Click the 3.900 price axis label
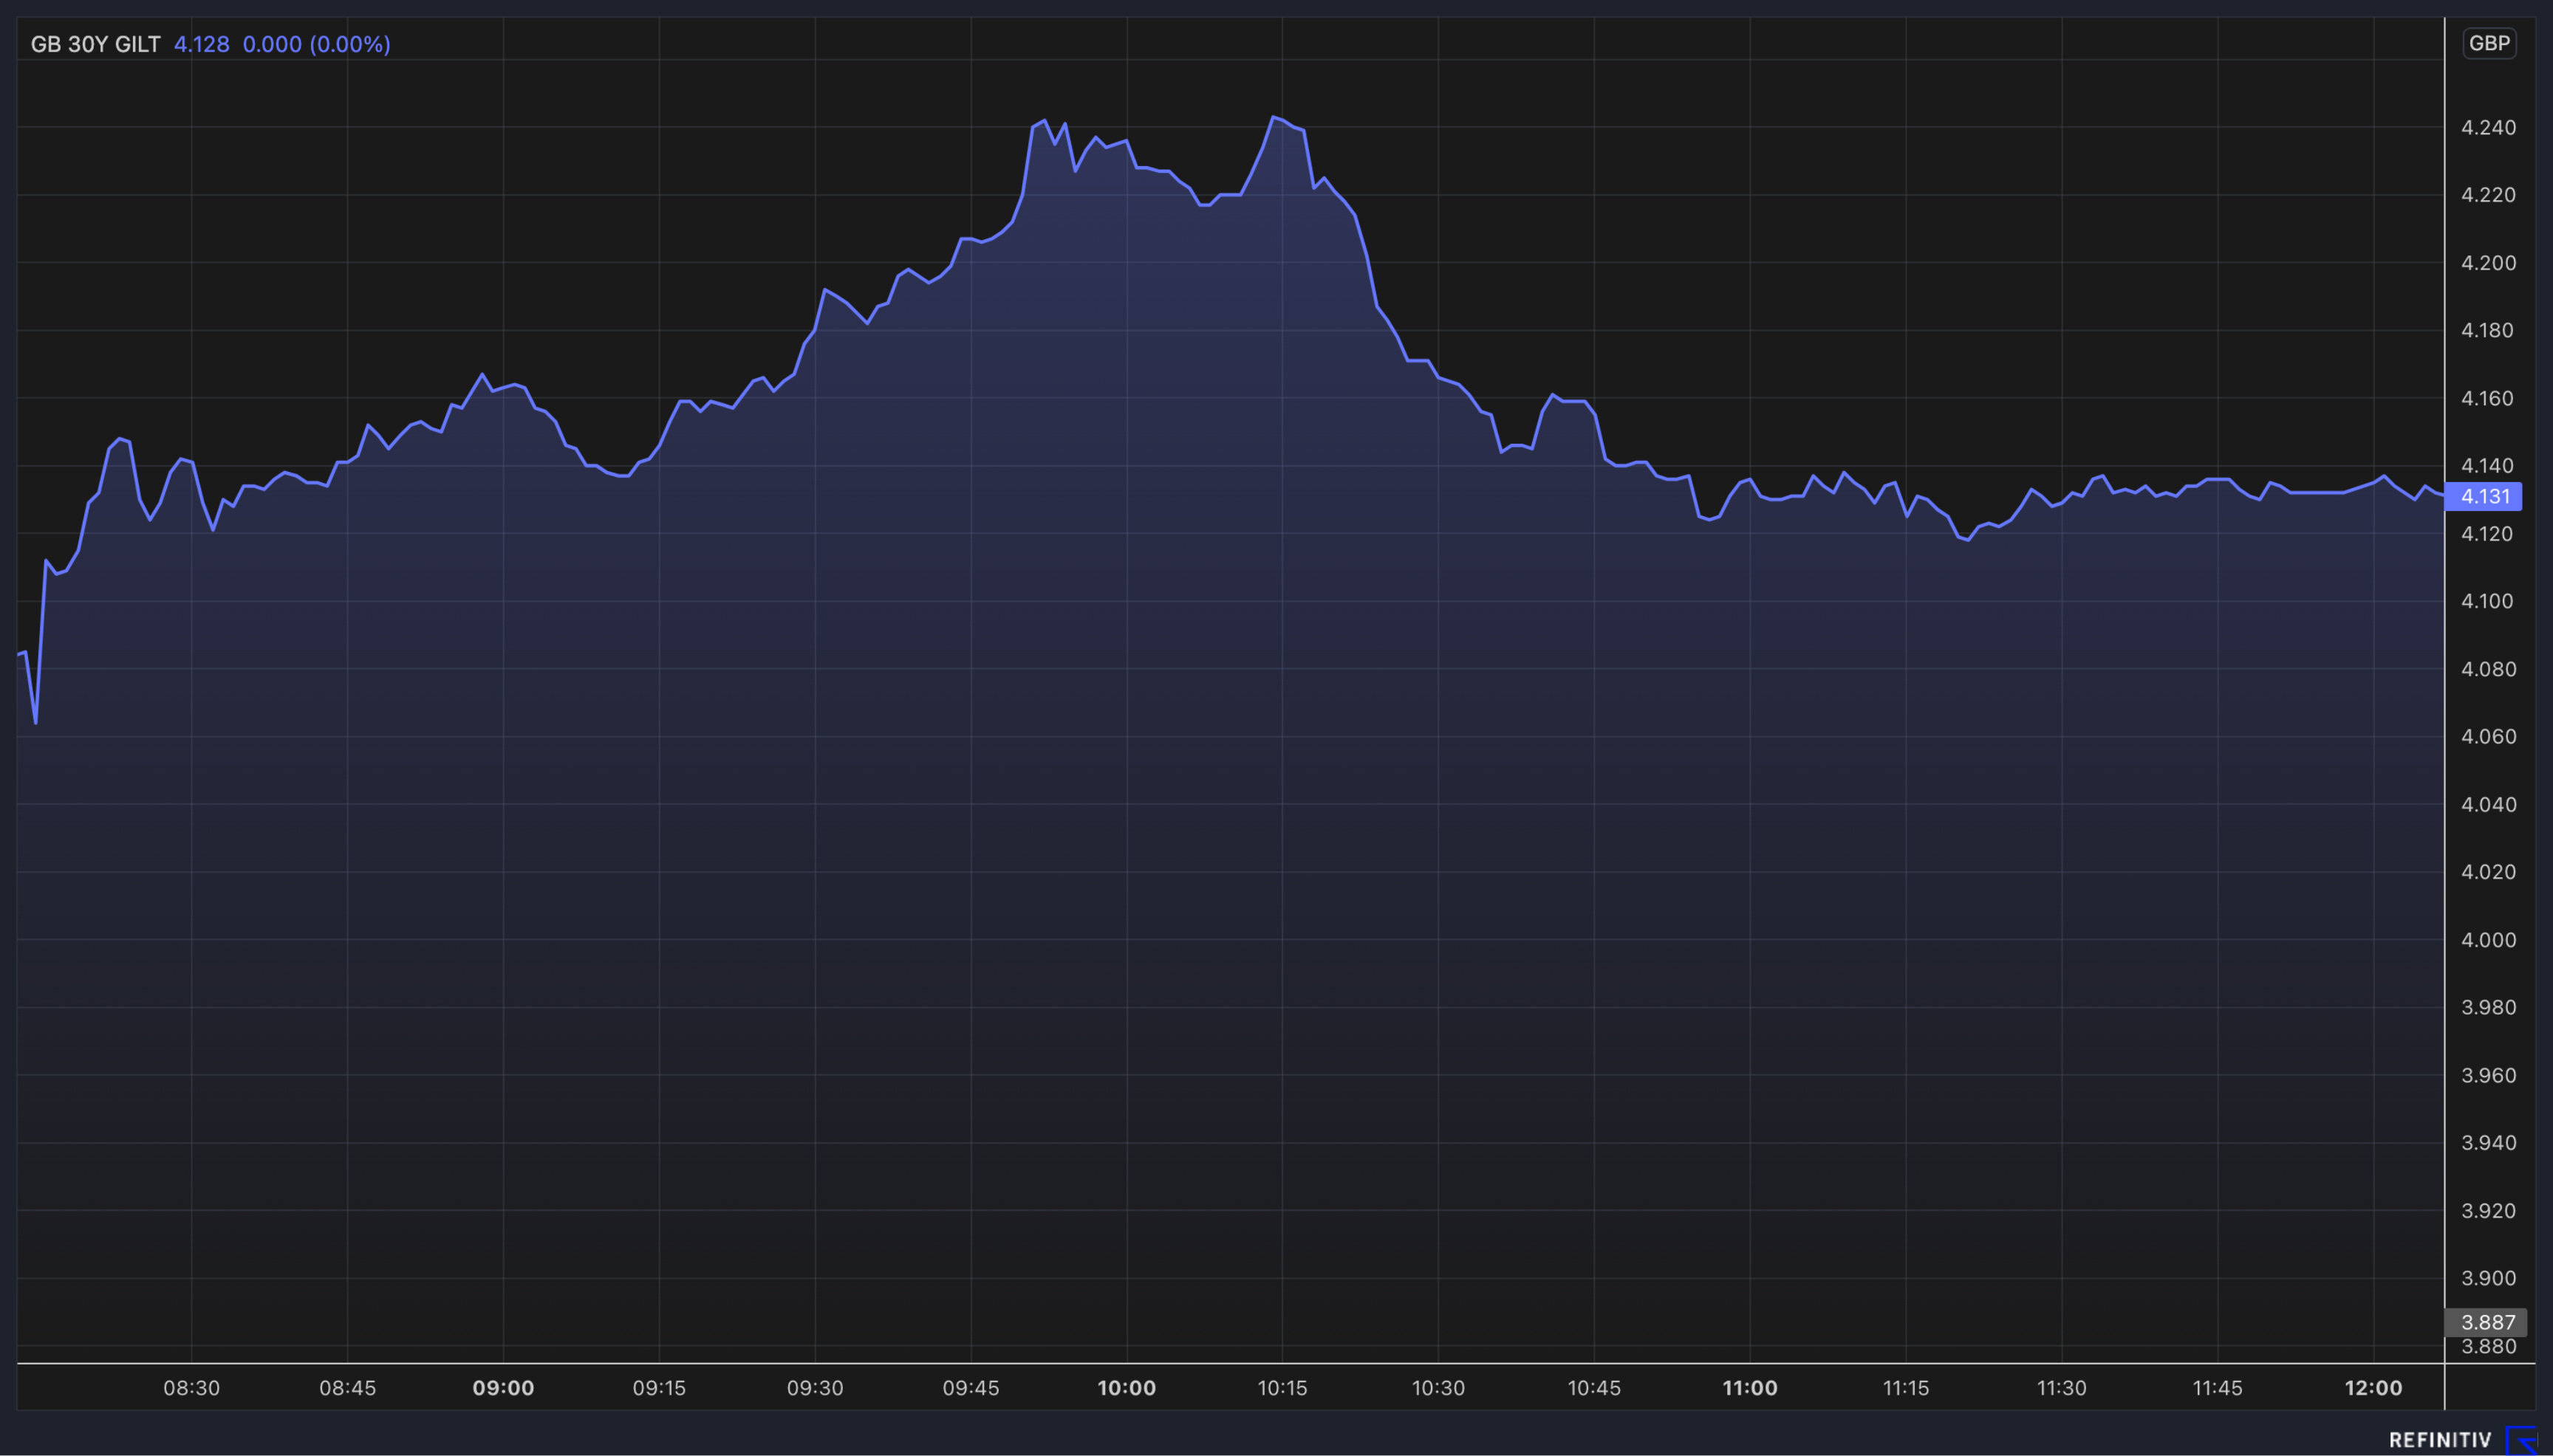2553x1456 pixels. [2488, 1278]
